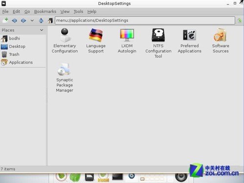Image resolution: width=244 pixels, height=183 pixels.
Task: Open the Go menu
Action: pos(27,12)
